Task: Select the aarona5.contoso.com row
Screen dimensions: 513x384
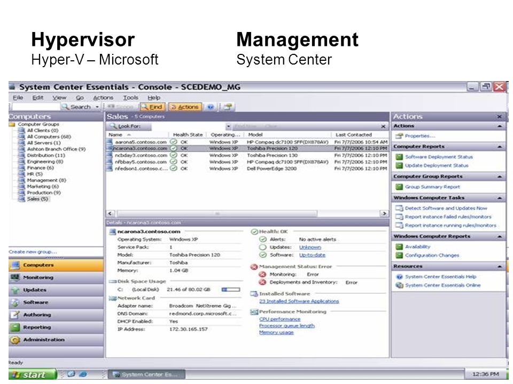Action: 247,142
